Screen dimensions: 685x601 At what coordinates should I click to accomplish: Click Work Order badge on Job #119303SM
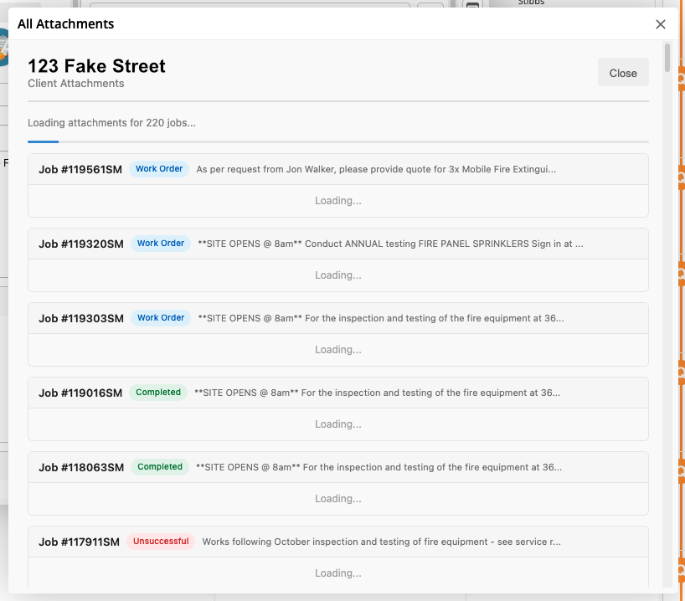coord(161,318)
